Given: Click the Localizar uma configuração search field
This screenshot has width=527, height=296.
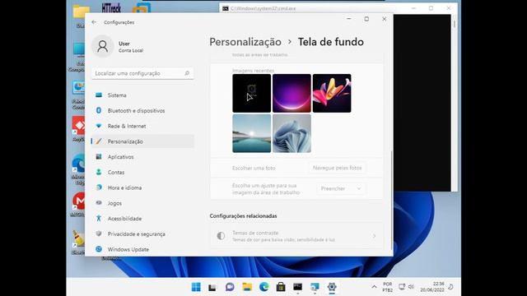Looking at the screenshot, I should pyautogui.click(x=142, y=73).
